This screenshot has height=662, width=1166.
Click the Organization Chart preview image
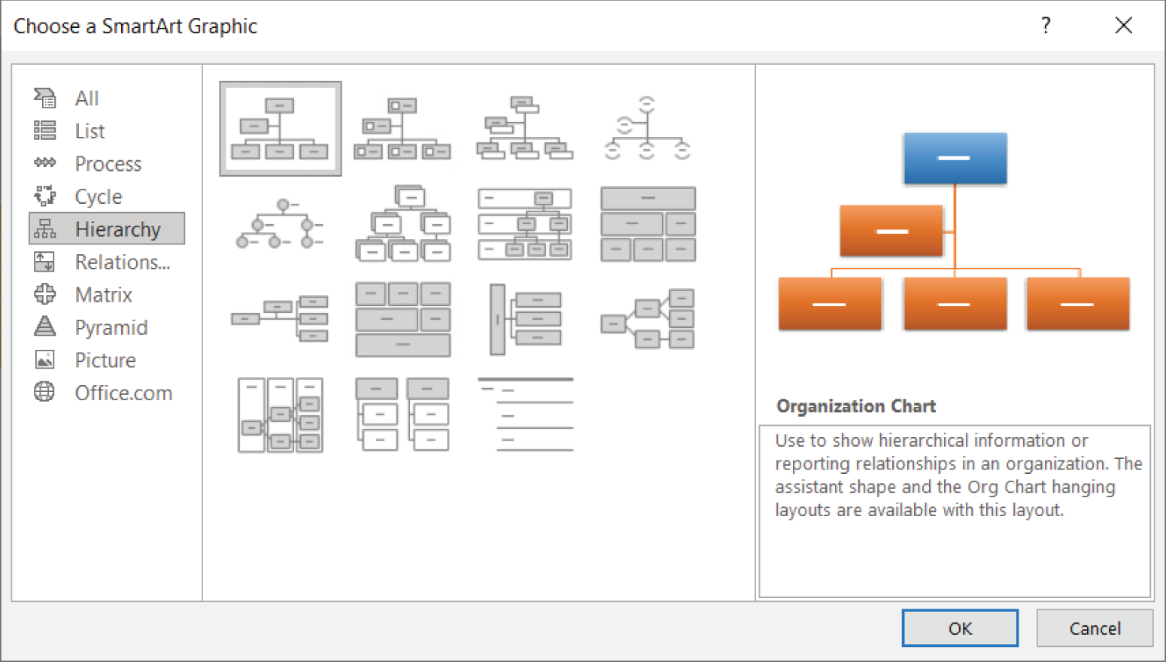click(x=954, y=232)
